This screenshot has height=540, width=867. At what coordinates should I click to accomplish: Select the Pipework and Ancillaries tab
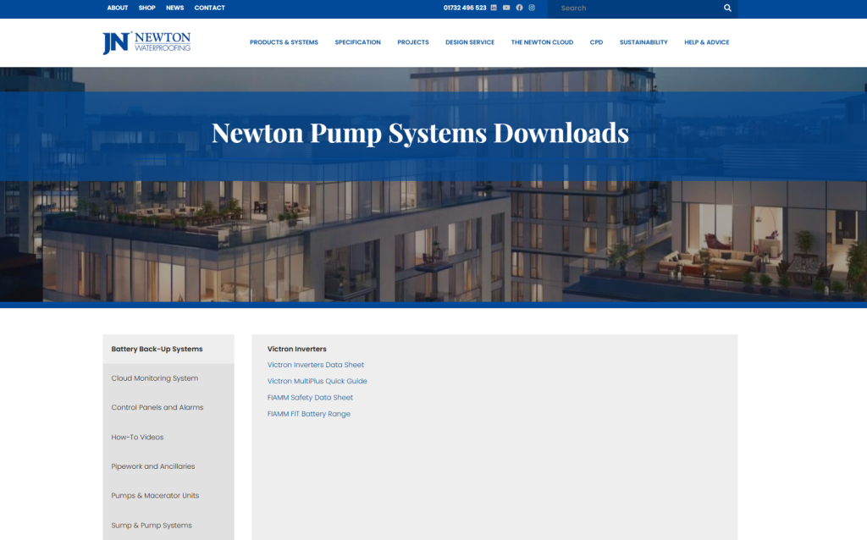point(168,466)
